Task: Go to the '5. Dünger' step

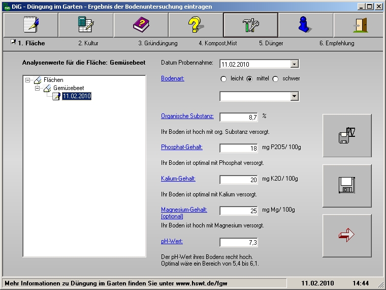Action: (x=271, y=43)
